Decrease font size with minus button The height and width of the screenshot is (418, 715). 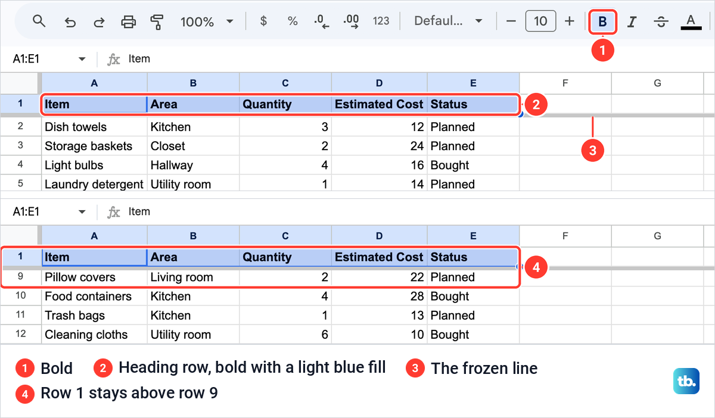point(511,21)
